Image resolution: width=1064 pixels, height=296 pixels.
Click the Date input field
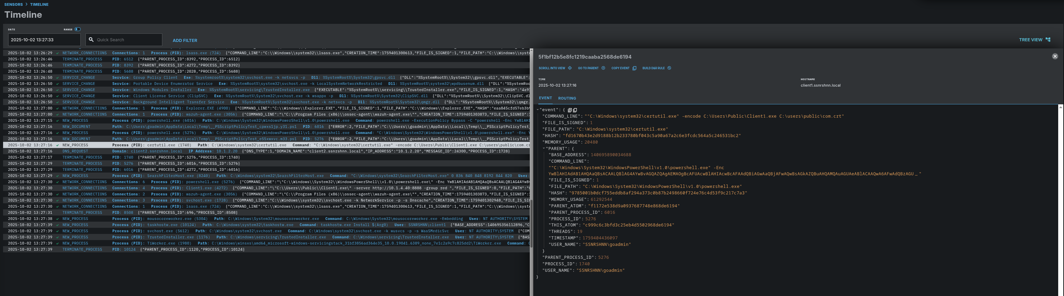click(44, 40)
